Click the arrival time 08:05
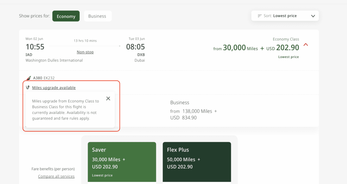Screen dimensions: 347x184 [136, 47]
